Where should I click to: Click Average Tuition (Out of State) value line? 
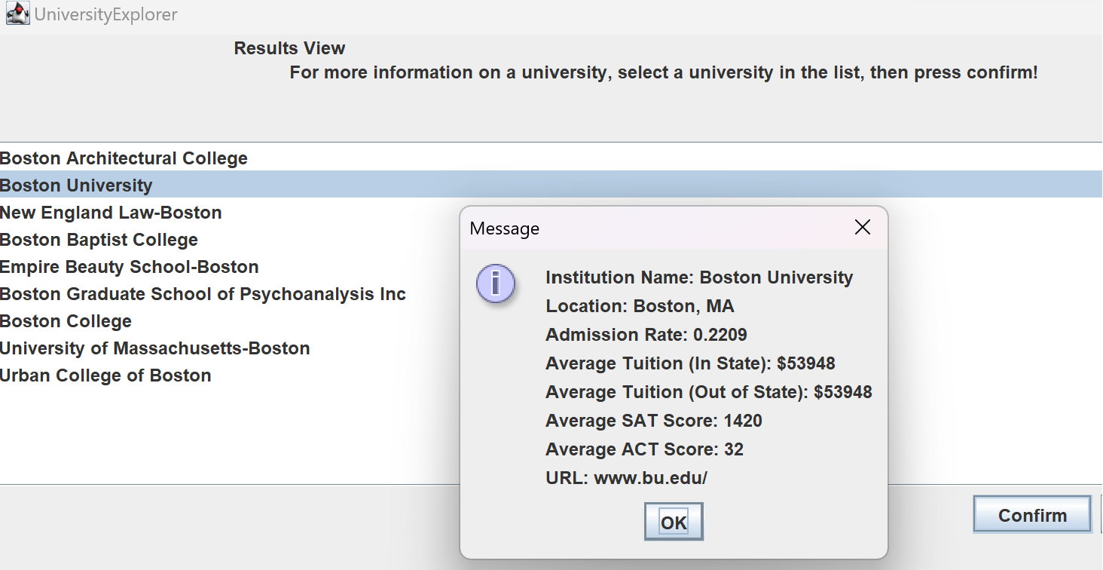tap(709, 392)
